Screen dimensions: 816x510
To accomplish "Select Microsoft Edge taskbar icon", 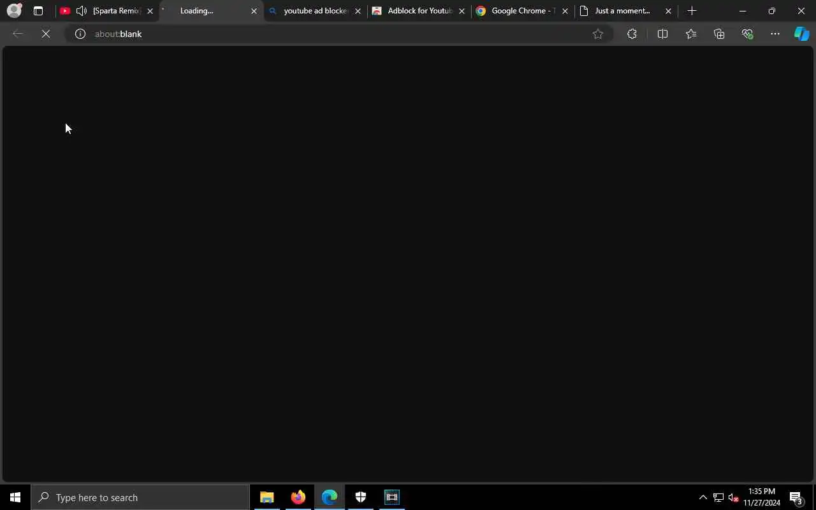I will tap(329, 497).
